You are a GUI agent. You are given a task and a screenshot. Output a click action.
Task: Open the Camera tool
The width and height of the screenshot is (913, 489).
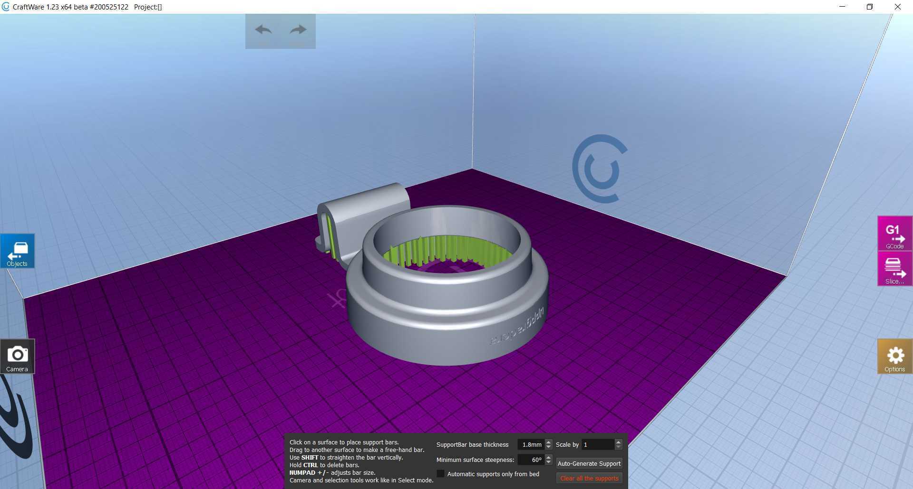[x=17, y=357]
